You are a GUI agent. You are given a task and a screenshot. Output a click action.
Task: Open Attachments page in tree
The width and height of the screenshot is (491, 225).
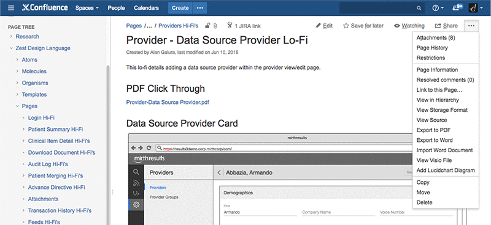coord(43,199)
